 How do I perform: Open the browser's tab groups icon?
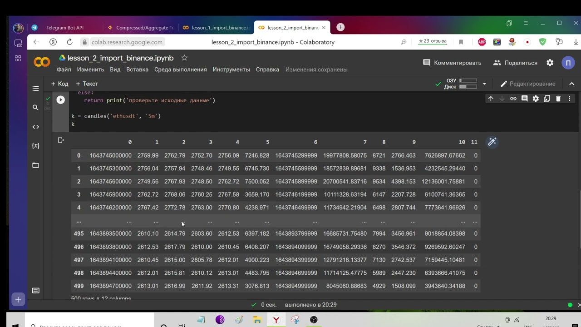coord(509,23)
